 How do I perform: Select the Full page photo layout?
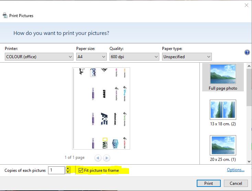point(223,77)
